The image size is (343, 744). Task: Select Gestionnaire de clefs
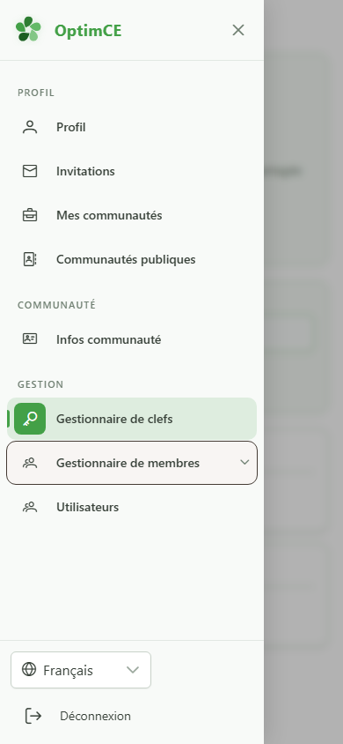[132, 419]
